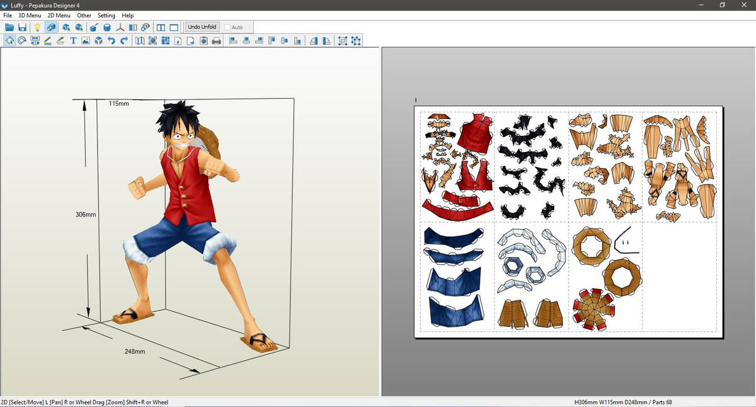Click the right-facing blue wedge icon

coord(326,41)
